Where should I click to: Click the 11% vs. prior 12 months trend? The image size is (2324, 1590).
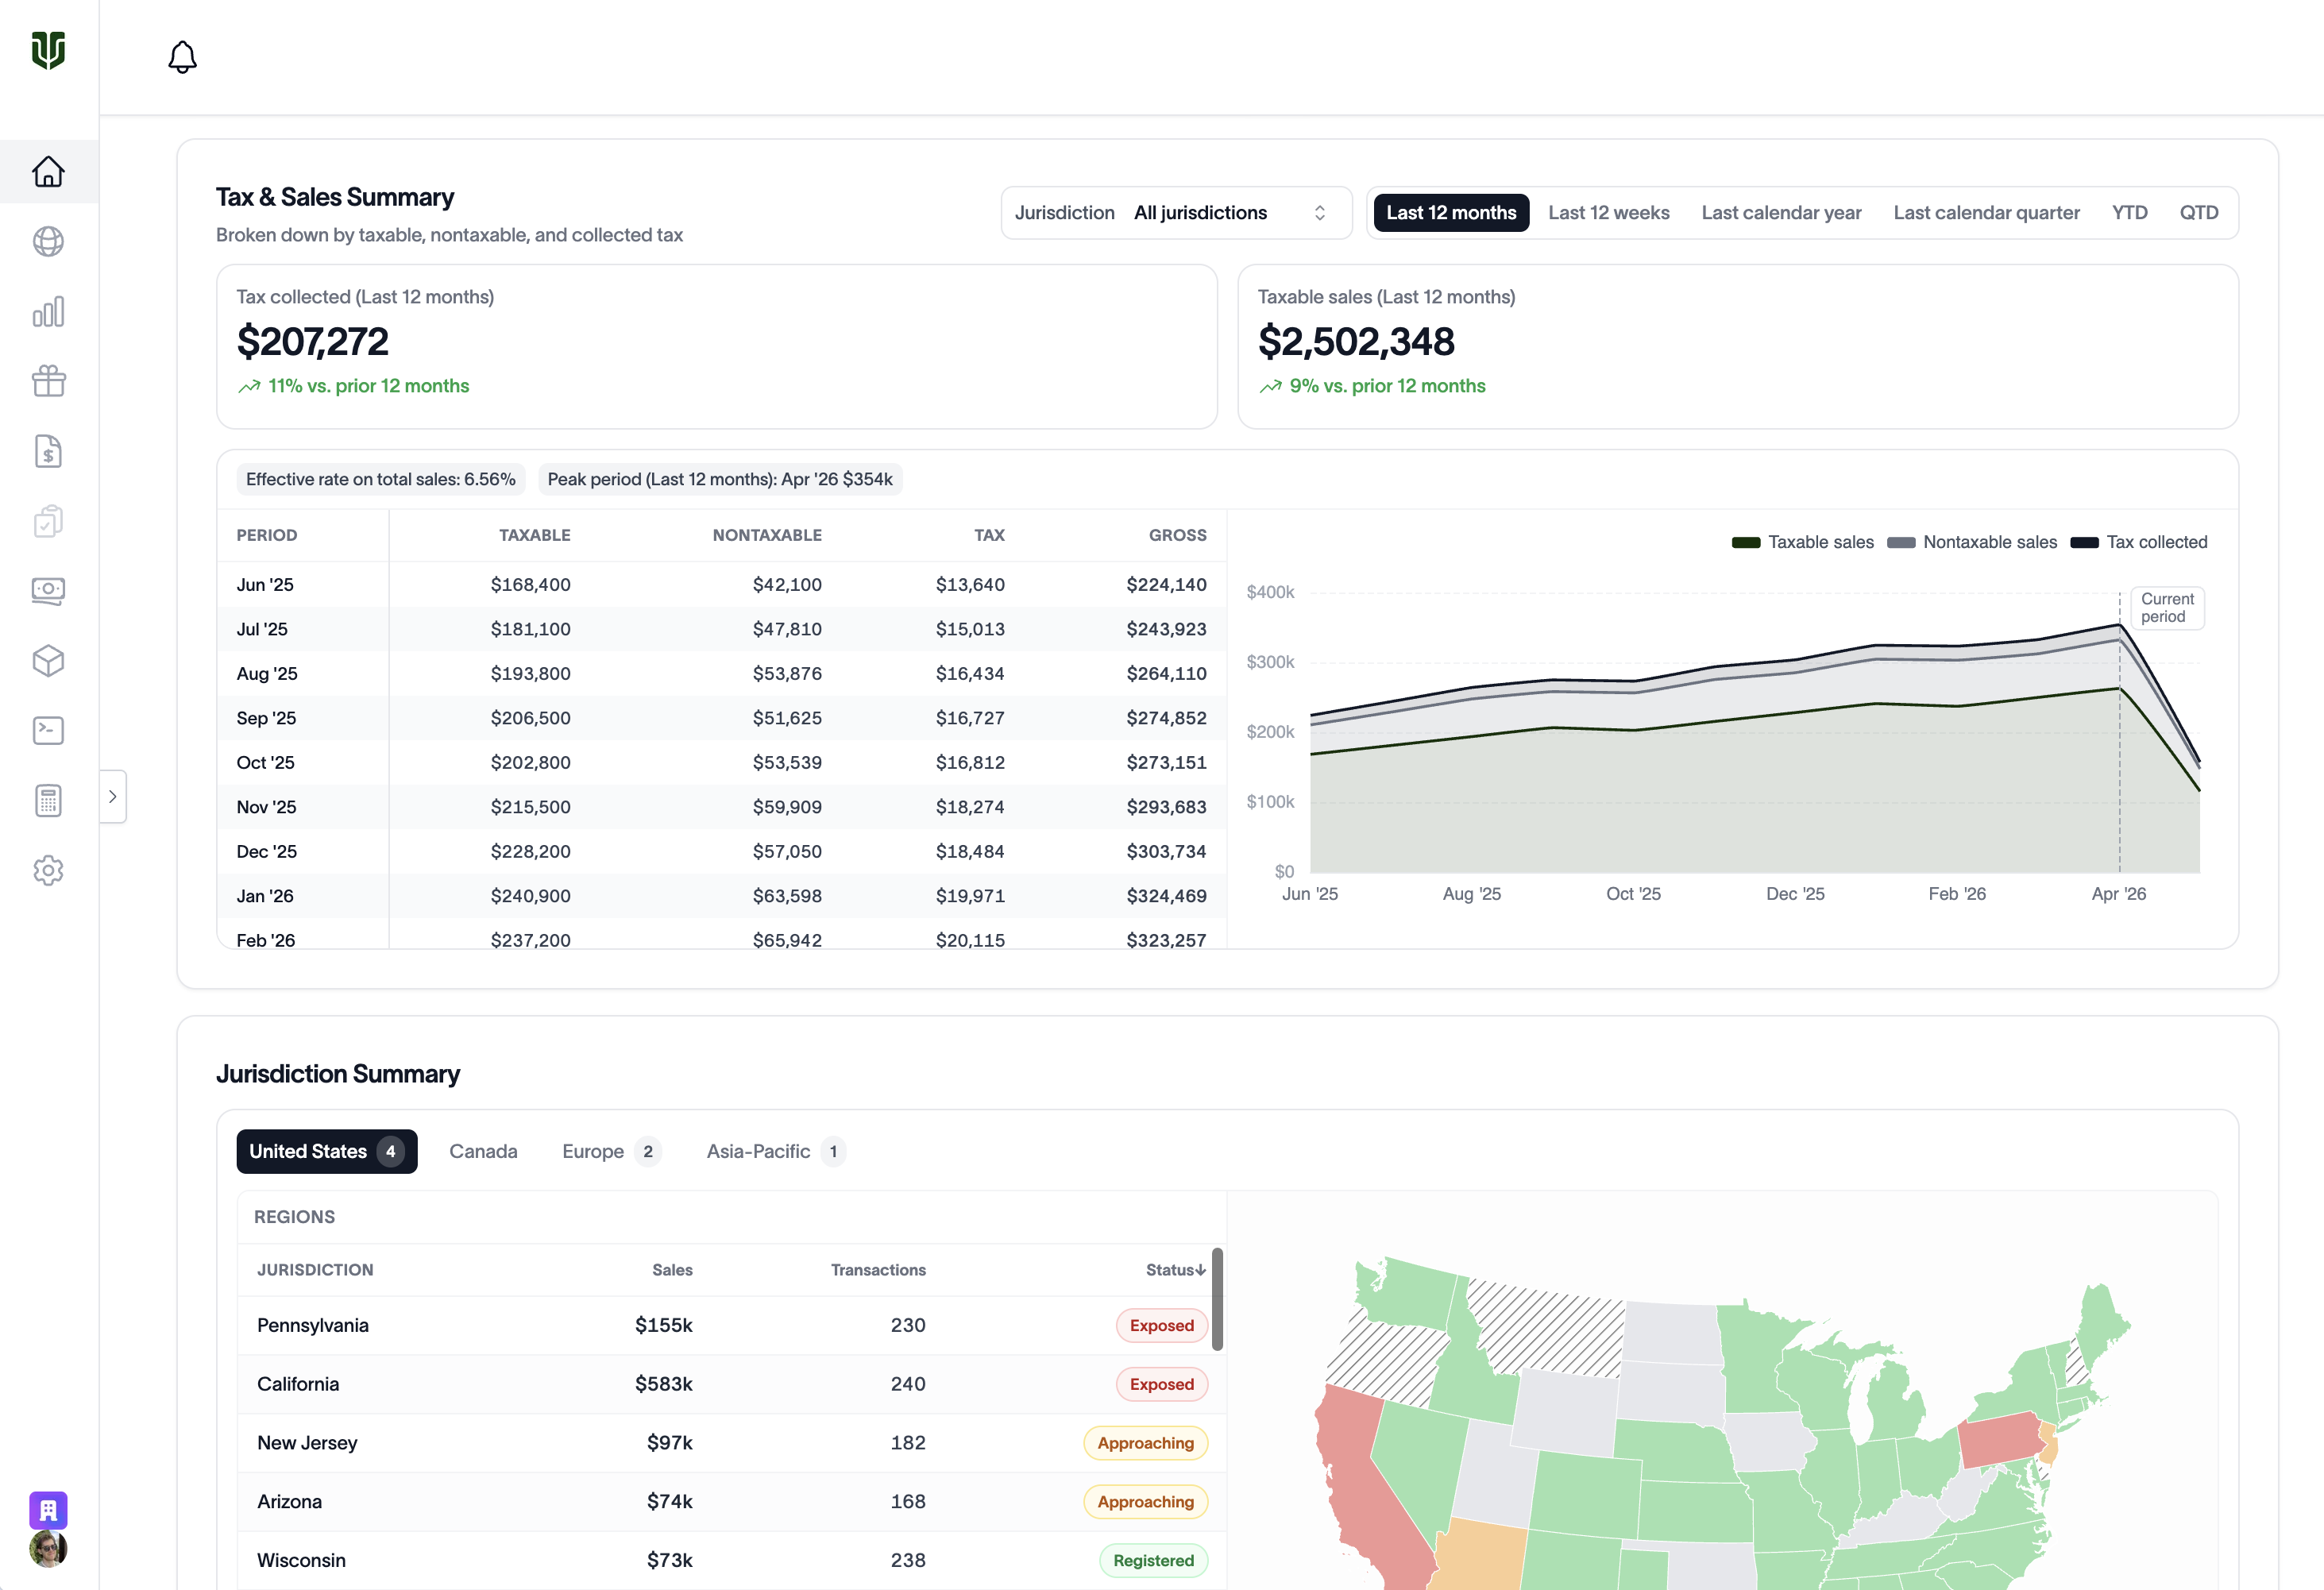tap(353, 386)
